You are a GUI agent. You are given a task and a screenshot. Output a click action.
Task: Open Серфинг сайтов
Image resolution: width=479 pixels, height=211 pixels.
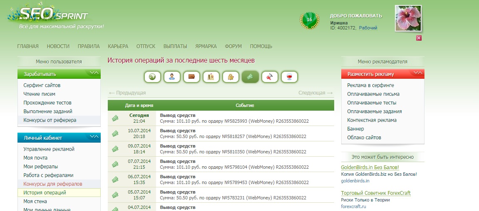(42, 85)
